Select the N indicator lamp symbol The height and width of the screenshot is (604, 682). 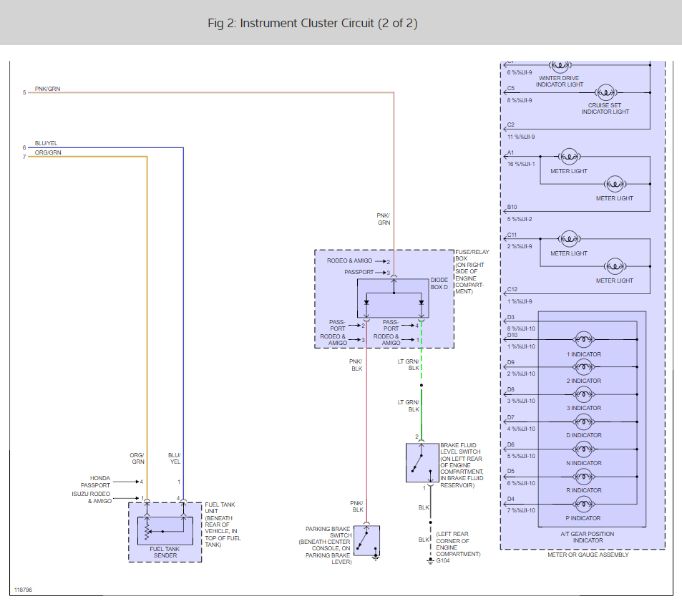[583, 449]
